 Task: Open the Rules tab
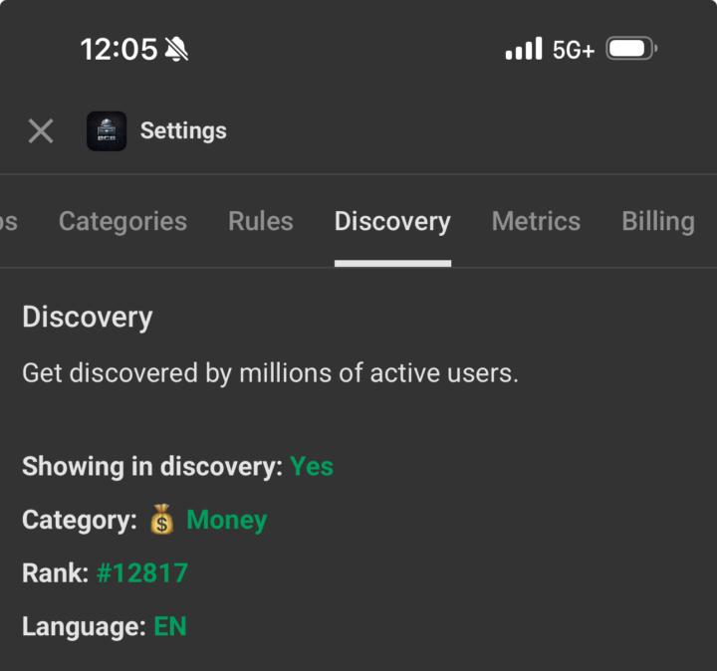[261, 221]
